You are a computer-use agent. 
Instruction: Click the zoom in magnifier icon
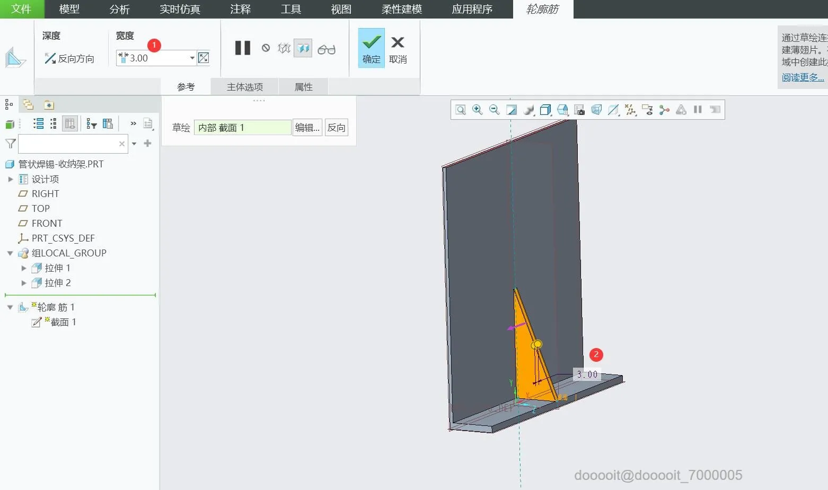coord(478,110)
